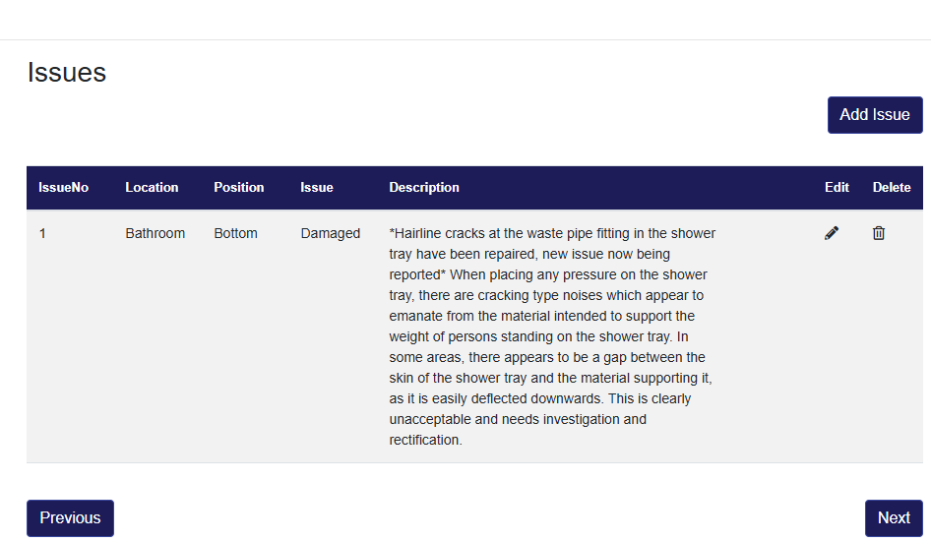931x542 pixels.
Task: Select the Location column header
Action: [152, 188]
